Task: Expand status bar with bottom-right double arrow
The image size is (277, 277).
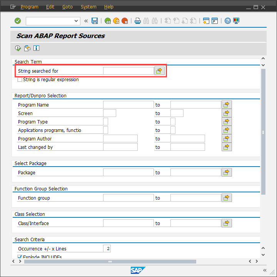Action: 264,270
